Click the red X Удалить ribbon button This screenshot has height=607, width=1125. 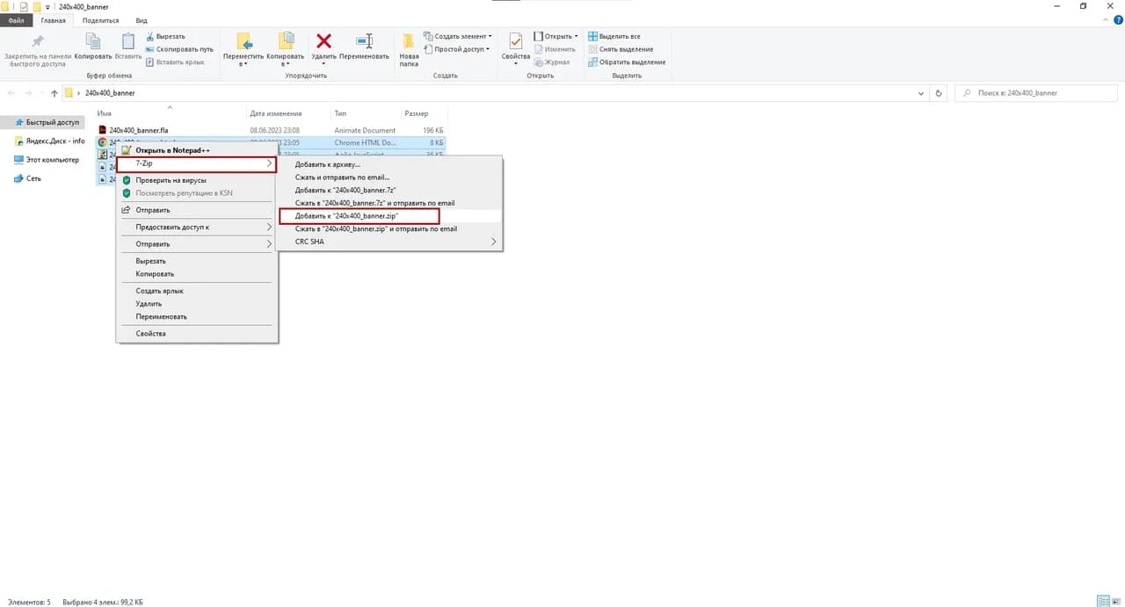point(323,48)
